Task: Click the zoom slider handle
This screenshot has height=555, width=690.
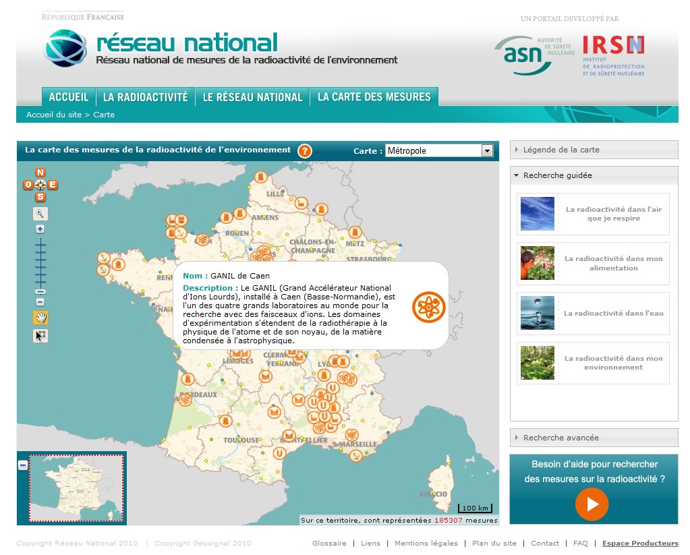Action: [40, 292]
